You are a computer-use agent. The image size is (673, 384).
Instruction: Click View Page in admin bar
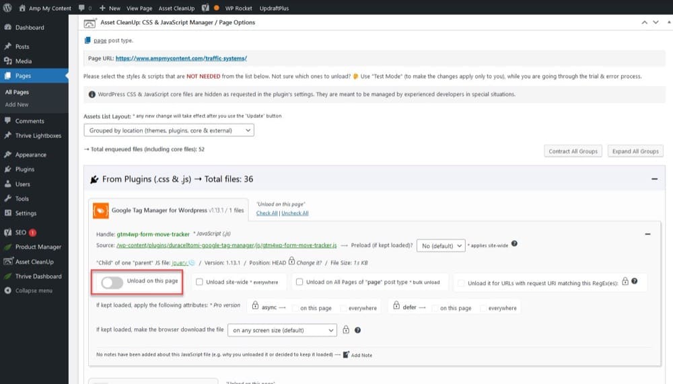139,8
